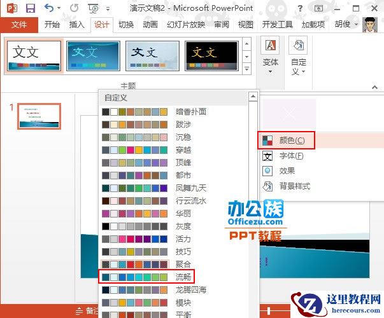
Task: Select the 设计 tab
Action: pyautogui.click(x=102, y=24)
